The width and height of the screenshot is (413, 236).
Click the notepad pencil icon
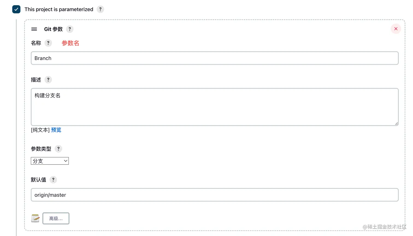click(x=35, y=218)
